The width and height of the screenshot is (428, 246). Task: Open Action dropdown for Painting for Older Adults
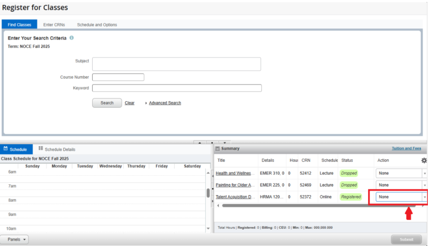pyautogui.click(x=401, y=185)
